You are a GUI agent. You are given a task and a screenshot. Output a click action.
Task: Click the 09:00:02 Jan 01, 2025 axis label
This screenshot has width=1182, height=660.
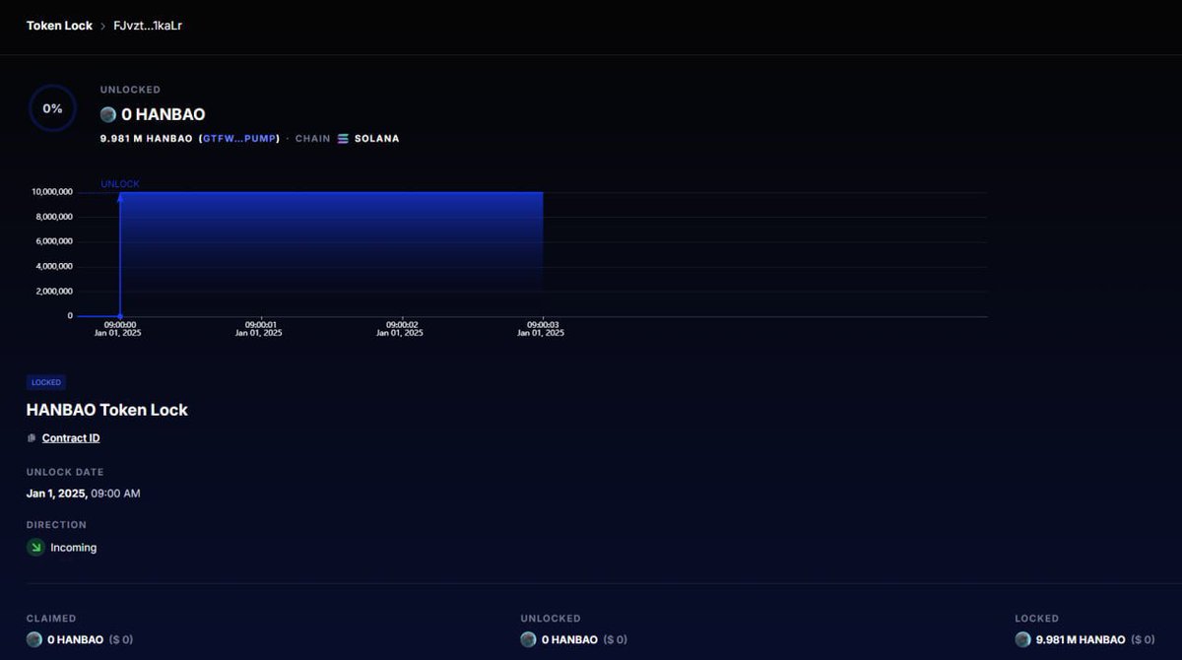coord(400,328)
